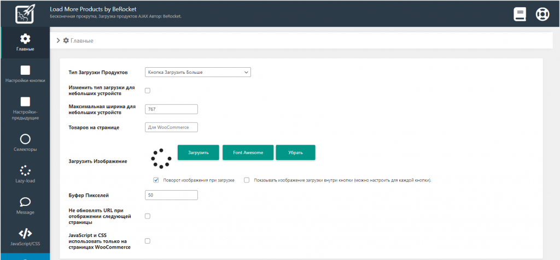Check Показывать изображение загрузки внутри кнопки

(247, 180)
